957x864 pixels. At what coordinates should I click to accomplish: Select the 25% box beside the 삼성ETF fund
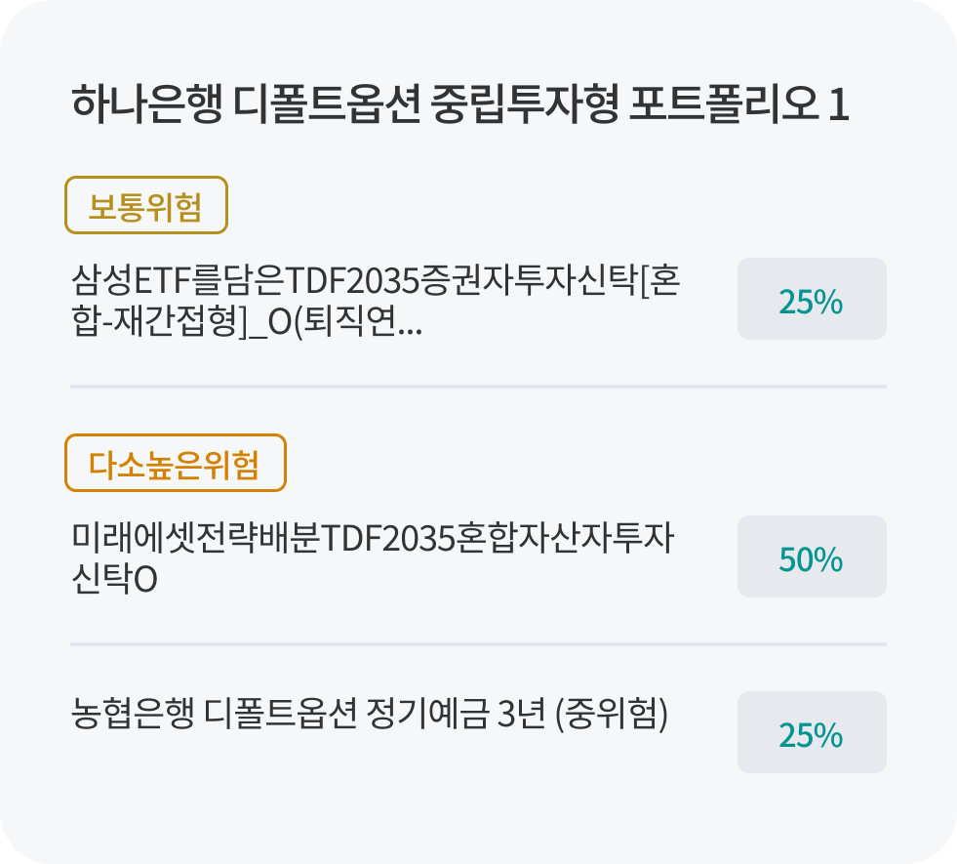click(x=811, y=300)
